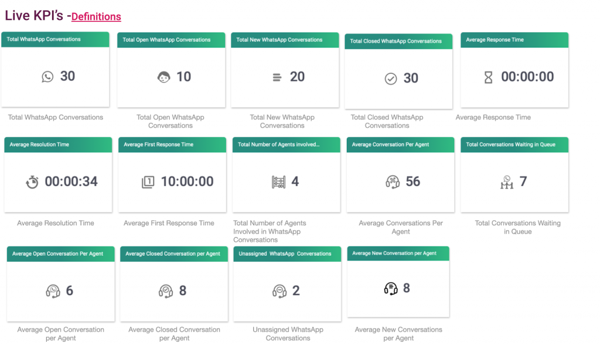Select the Average Resolution Time card header
The image size is (600, 346).
58,145
